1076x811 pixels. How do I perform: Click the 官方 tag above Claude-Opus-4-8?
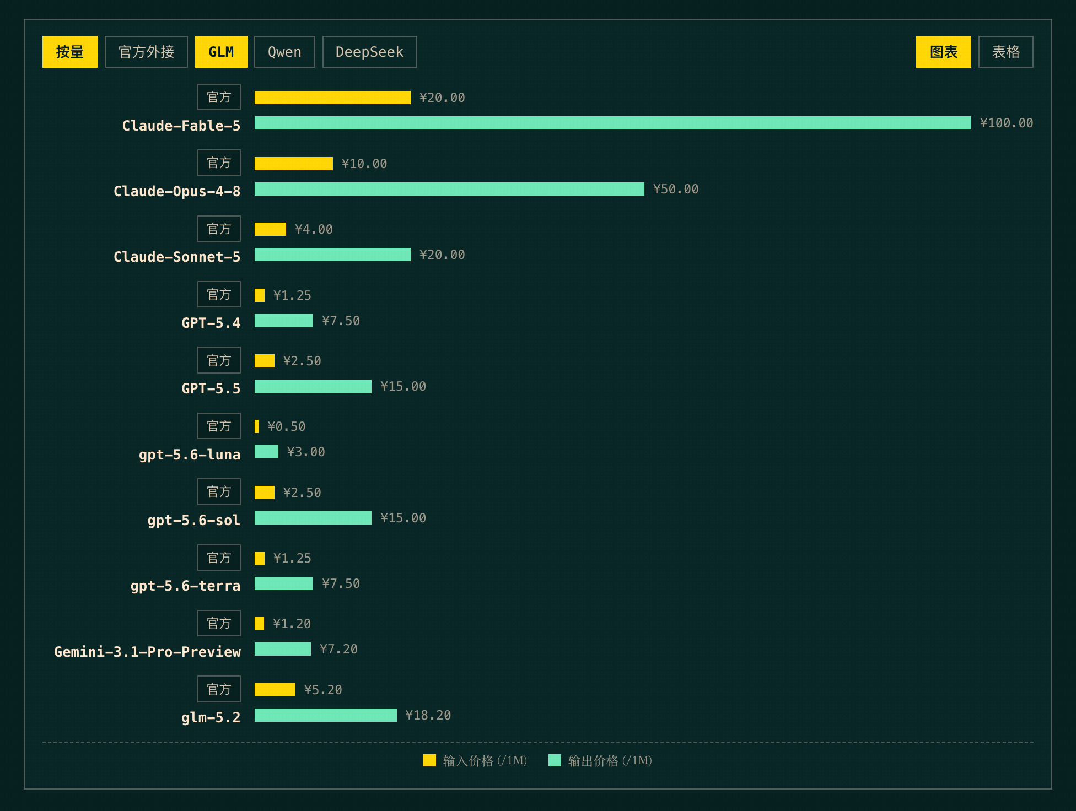pyautogui.click(x=219, y=163)
